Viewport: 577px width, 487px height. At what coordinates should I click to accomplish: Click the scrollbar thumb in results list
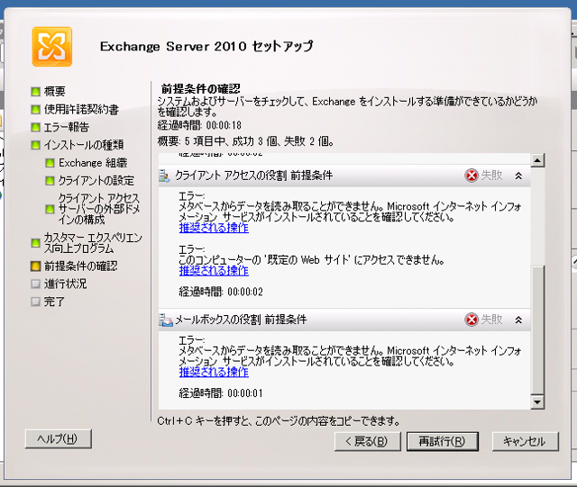[x=537, y=330]
